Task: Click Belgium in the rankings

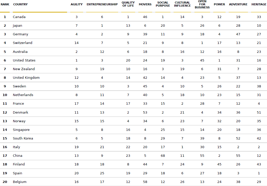Action: click(20, 182)
